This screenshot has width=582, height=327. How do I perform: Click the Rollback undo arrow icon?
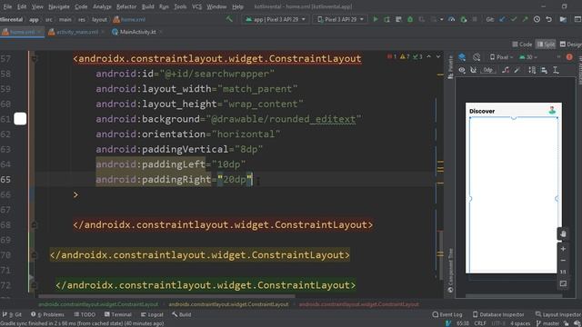(x=549, y=19)
